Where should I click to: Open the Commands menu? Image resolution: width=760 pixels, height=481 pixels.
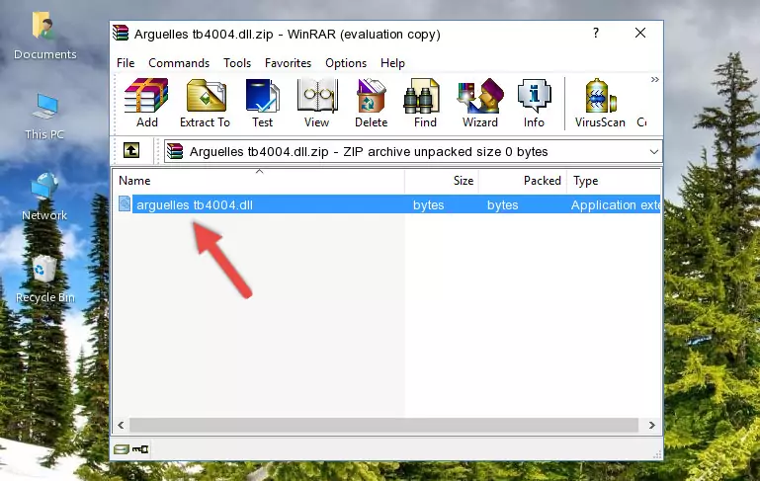179,63
